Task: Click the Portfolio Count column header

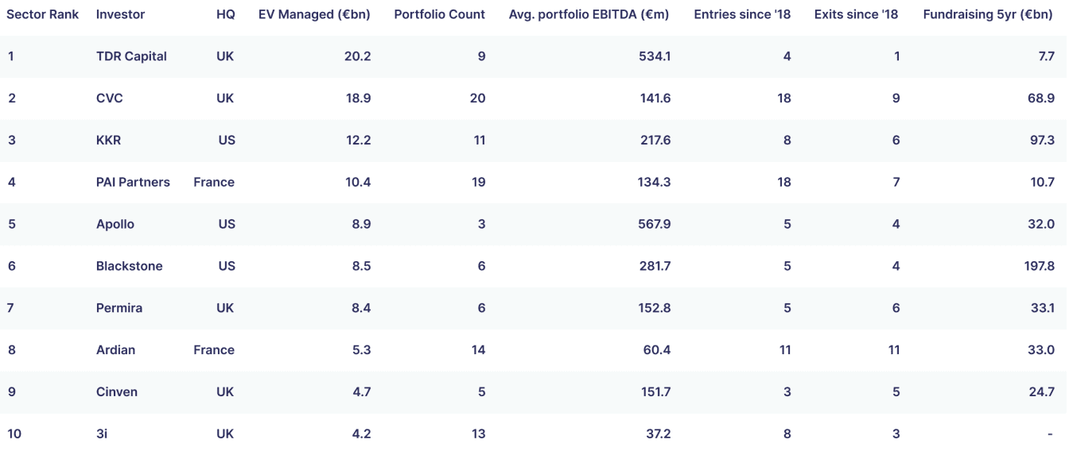Action: click(x=439, y=14)
